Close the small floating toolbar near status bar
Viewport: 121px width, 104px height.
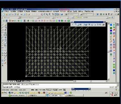pyautogui.click(x=89, y=89)
